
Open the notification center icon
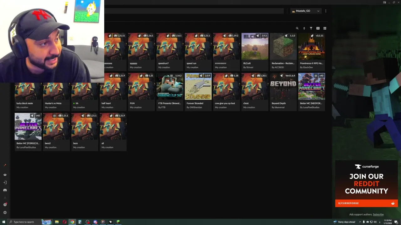[396, 222]
